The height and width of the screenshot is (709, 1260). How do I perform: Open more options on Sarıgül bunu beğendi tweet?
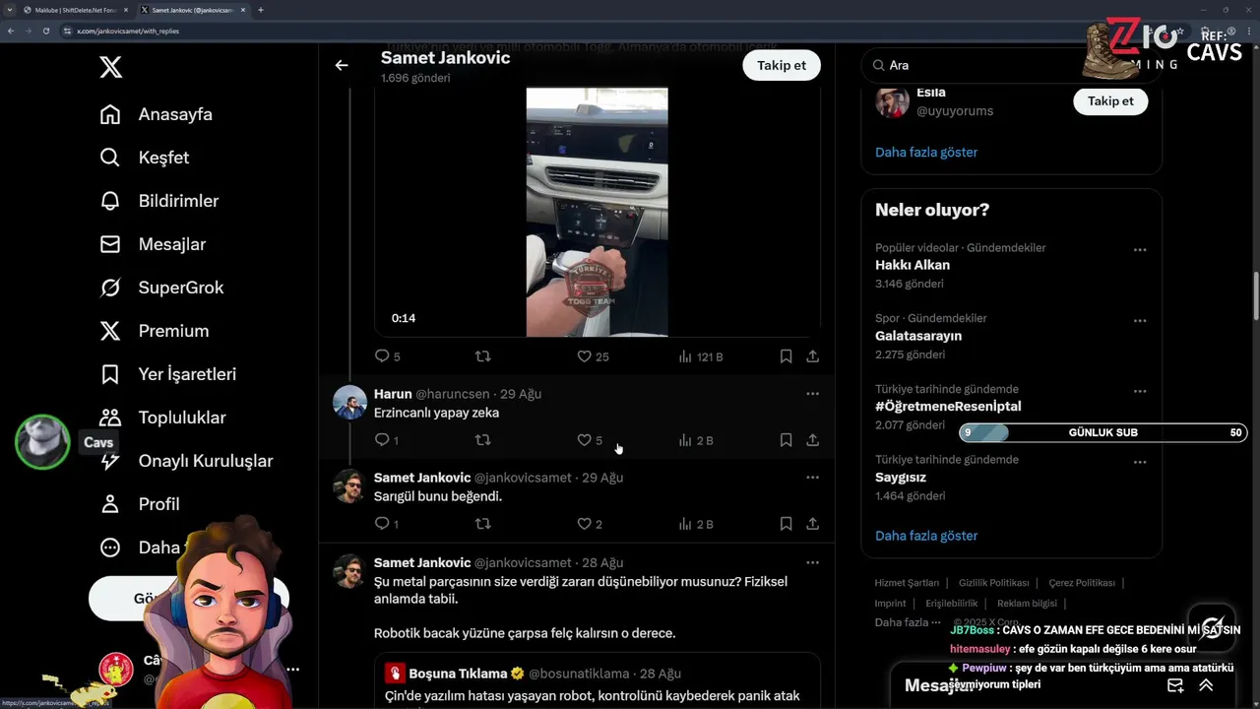pyautogui.click(x=812, y=478)
